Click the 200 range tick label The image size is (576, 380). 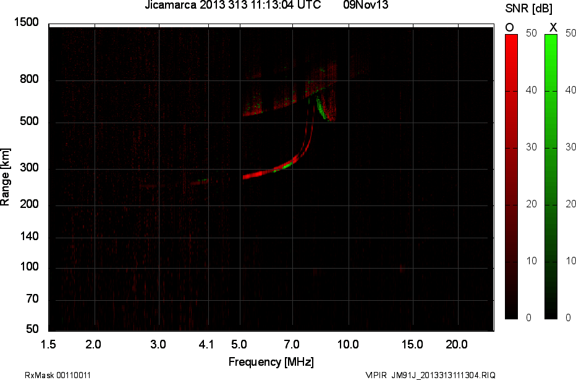pyautogui.click(x=30, y=204)
